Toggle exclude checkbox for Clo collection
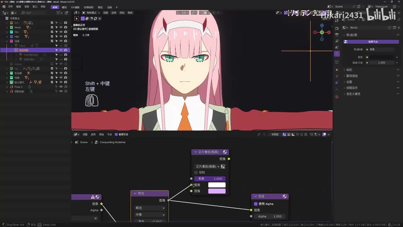The width and height of the screenshot is (403, 227). click(x=52, y=32)
